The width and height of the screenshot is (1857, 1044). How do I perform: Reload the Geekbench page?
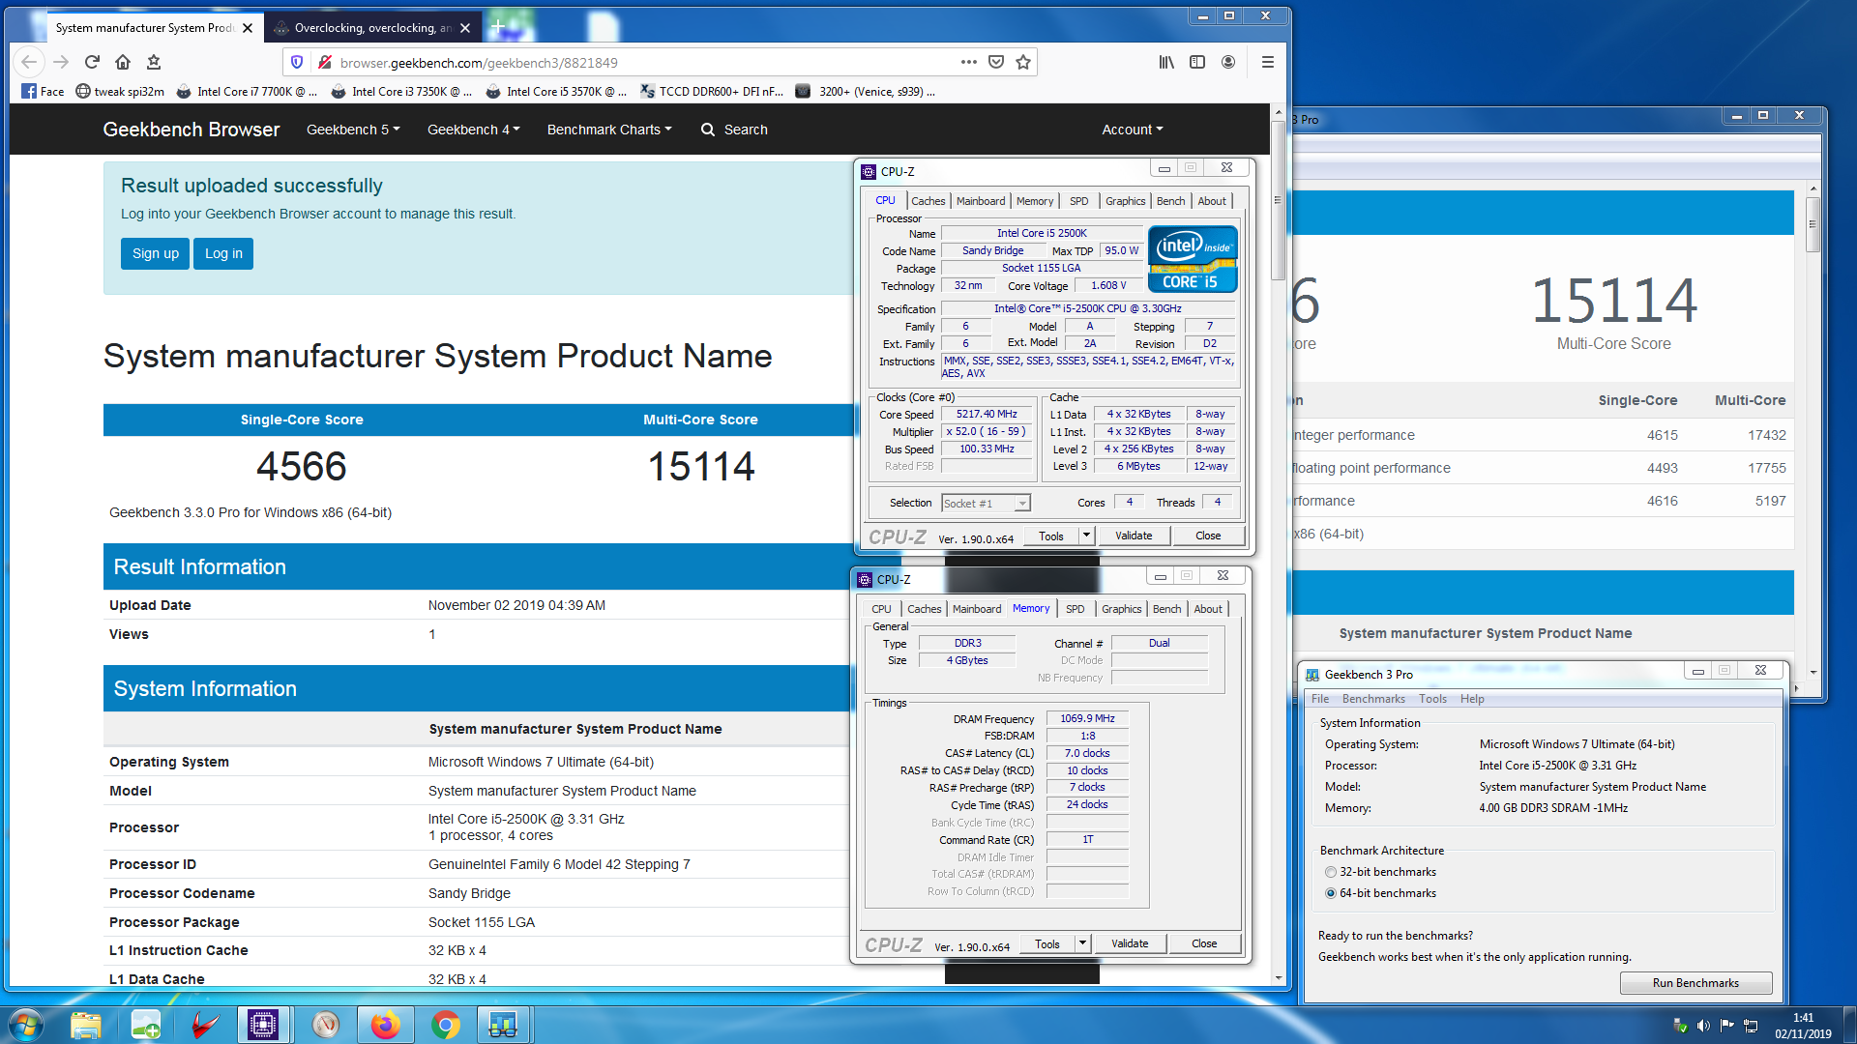coord(92,62)
